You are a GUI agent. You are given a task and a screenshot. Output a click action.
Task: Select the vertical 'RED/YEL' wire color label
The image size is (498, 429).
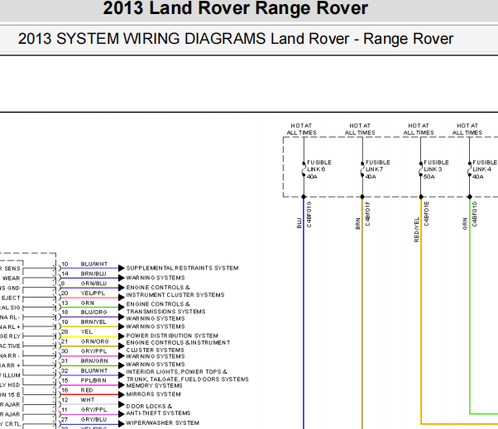click(x=416, y=230)
